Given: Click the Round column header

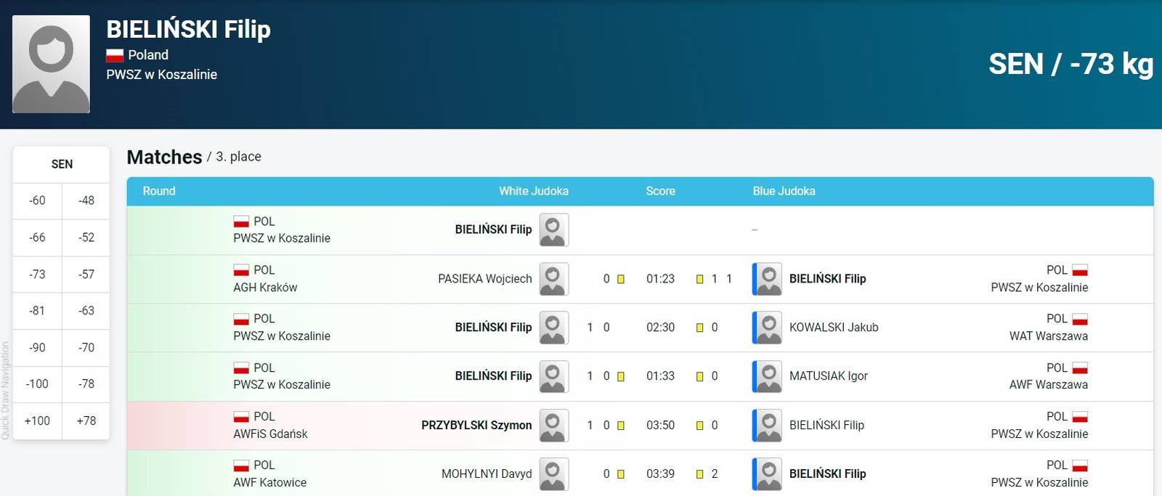Looking at the screenshot, I should point(159,191).
